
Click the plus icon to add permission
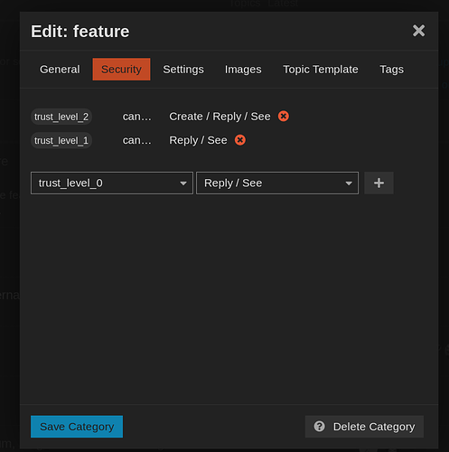pyautogui.click(x=379, y=183)
